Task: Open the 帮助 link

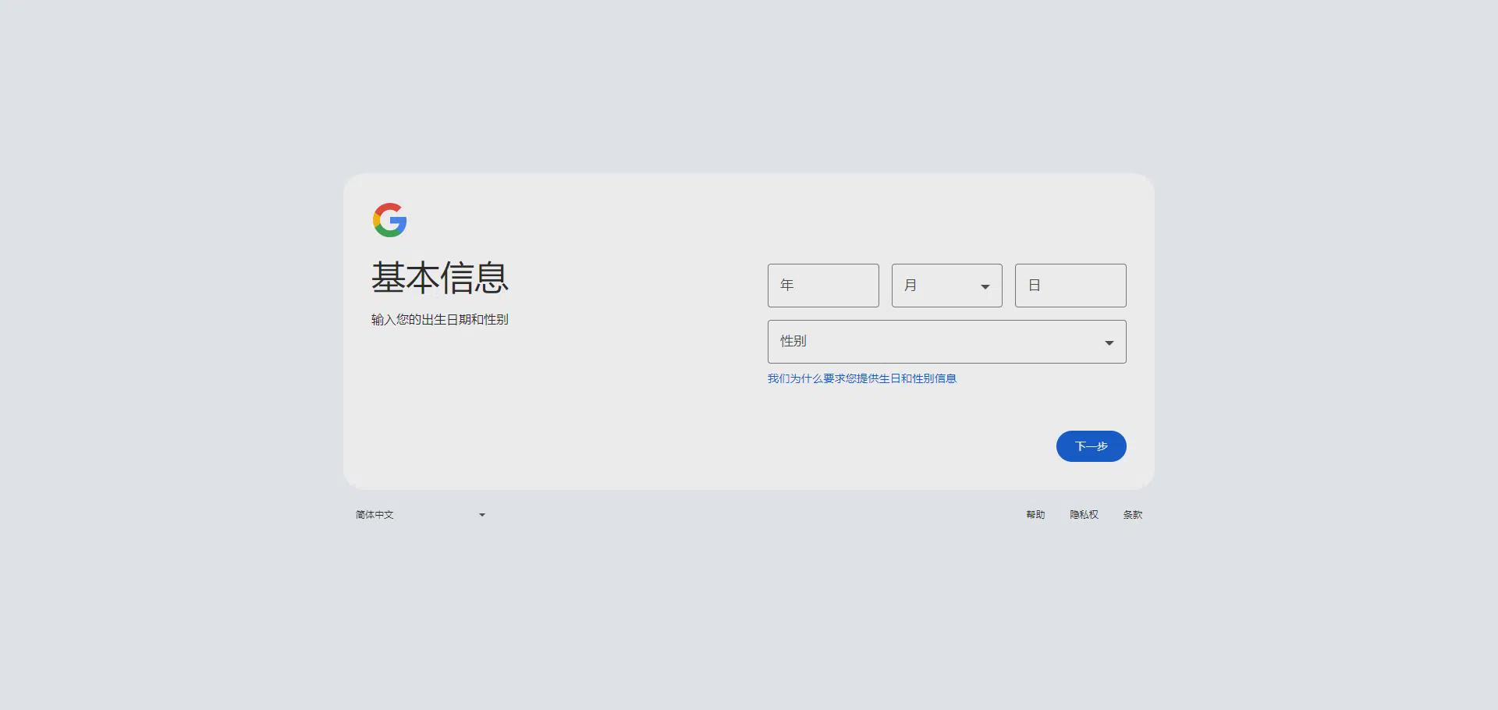Action: (x=1035, y=515)
